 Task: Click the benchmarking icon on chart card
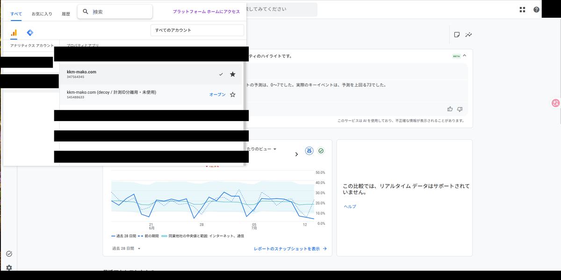point(309,151)
